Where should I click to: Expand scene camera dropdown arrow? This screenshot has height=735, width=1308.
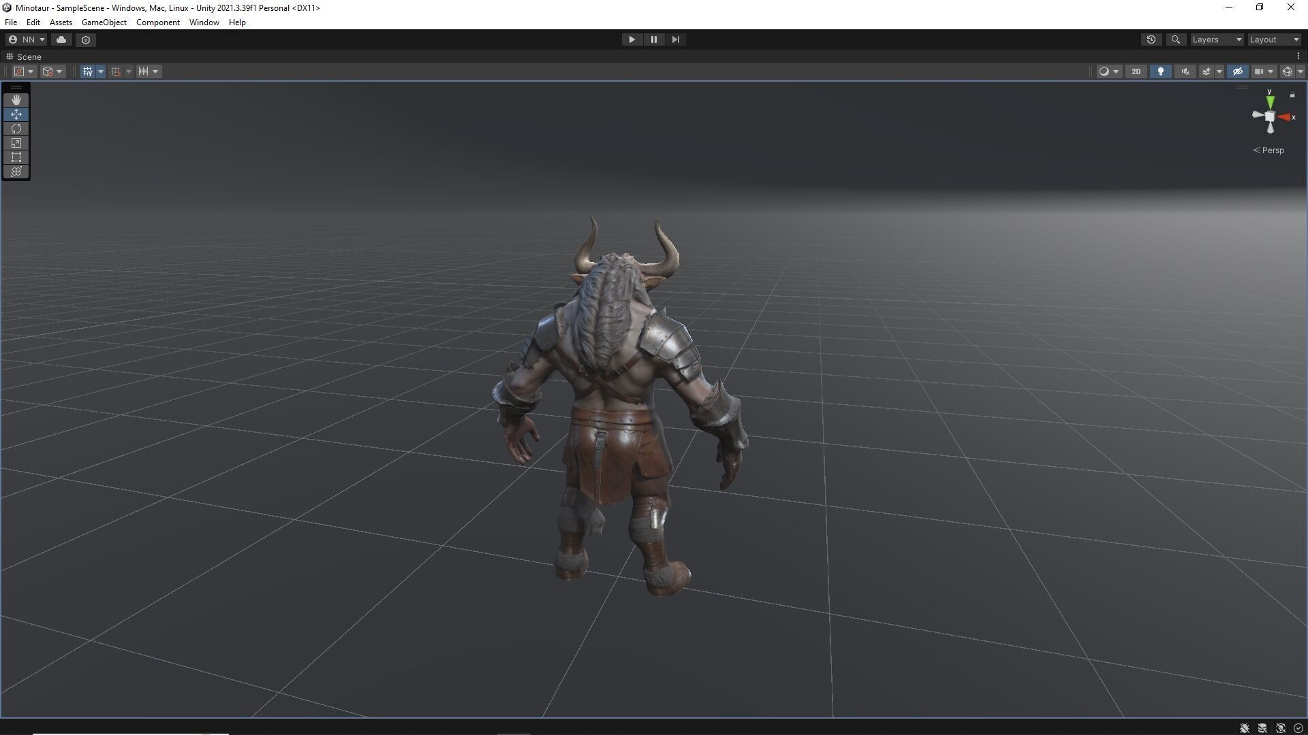coord(1271,71)
